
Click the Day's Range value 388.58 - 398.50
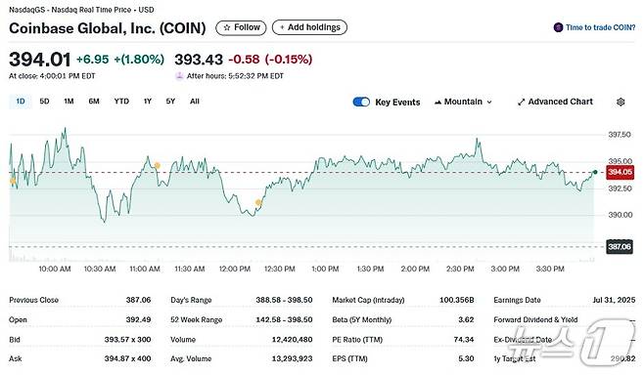[284, 300]
